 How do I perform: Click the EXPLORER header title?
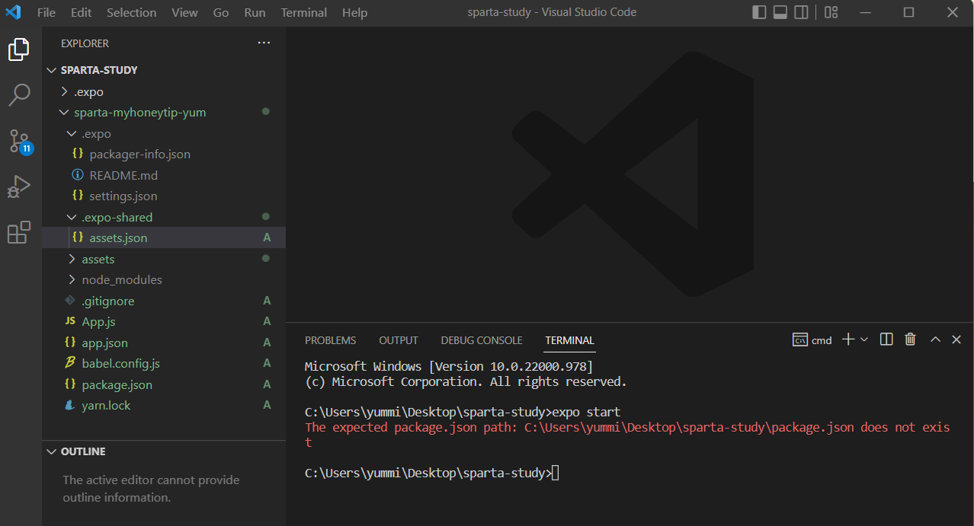coord(85,43)
